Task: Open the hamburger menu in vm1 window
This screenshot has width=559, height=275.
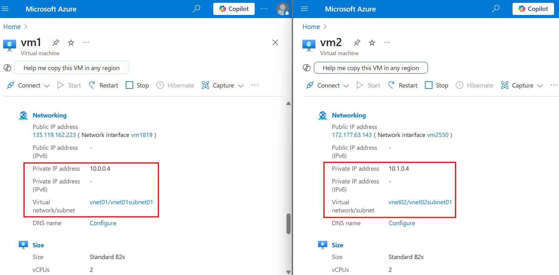Action: coord(5,9)
